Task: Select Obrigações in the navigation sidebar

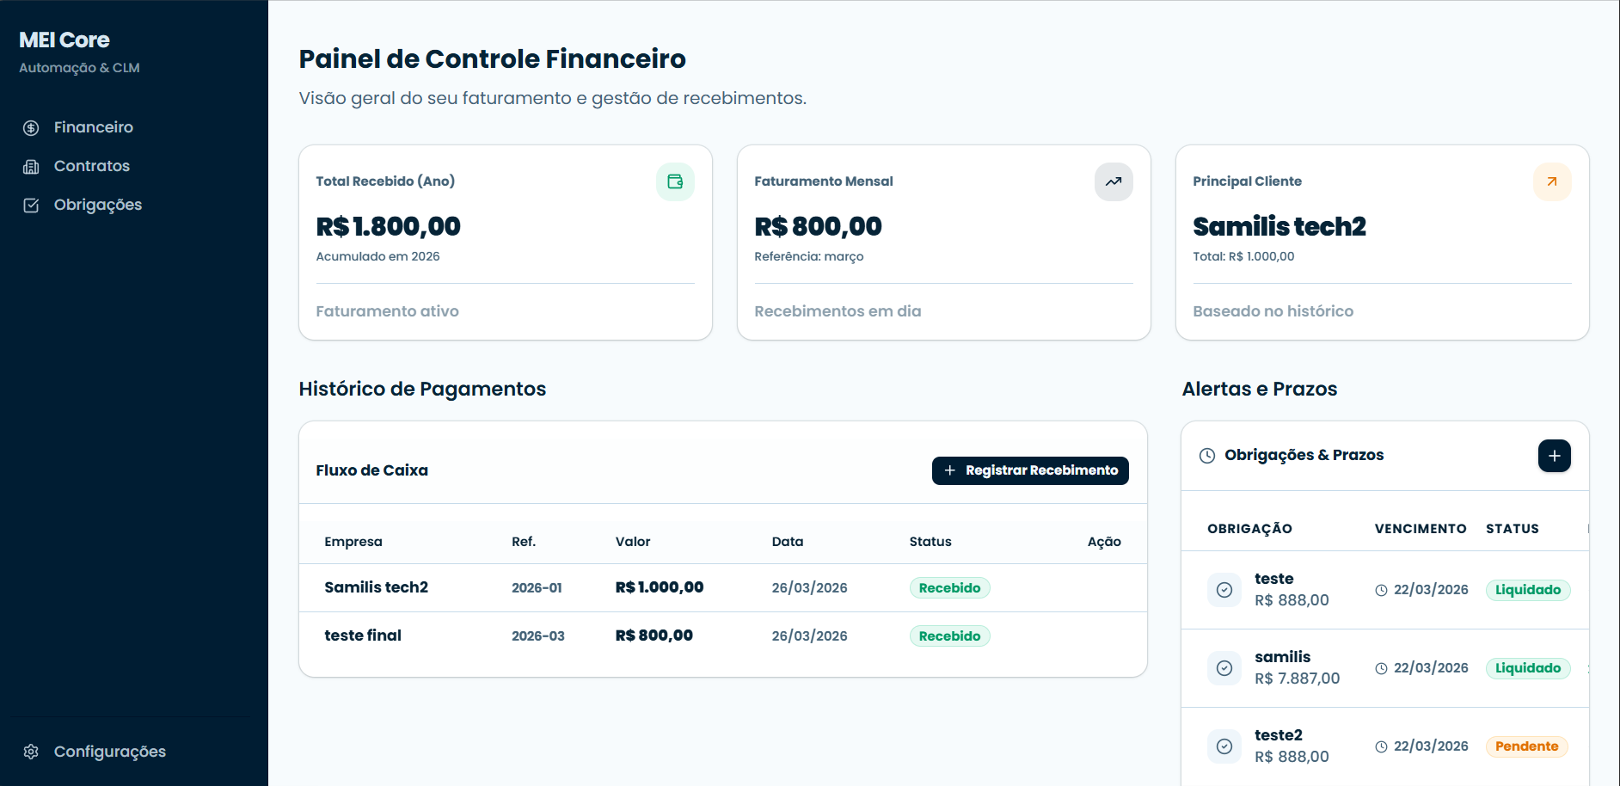Action: (x=97, y=205)
